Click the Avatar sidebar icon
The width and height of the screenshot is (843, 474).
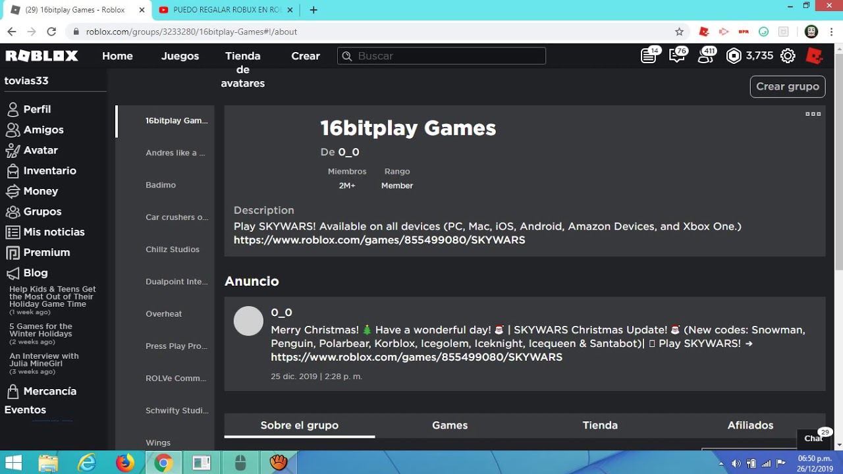click(13, 150)
